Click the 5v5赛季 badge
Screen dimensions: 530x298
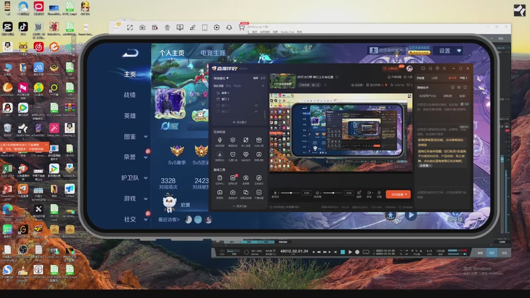177,156
